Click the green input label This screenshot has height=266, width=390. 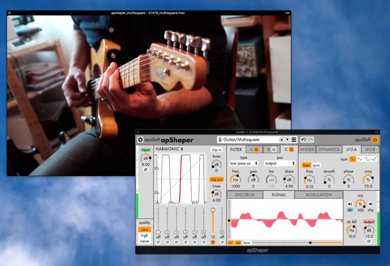click(x=146, y=150)
